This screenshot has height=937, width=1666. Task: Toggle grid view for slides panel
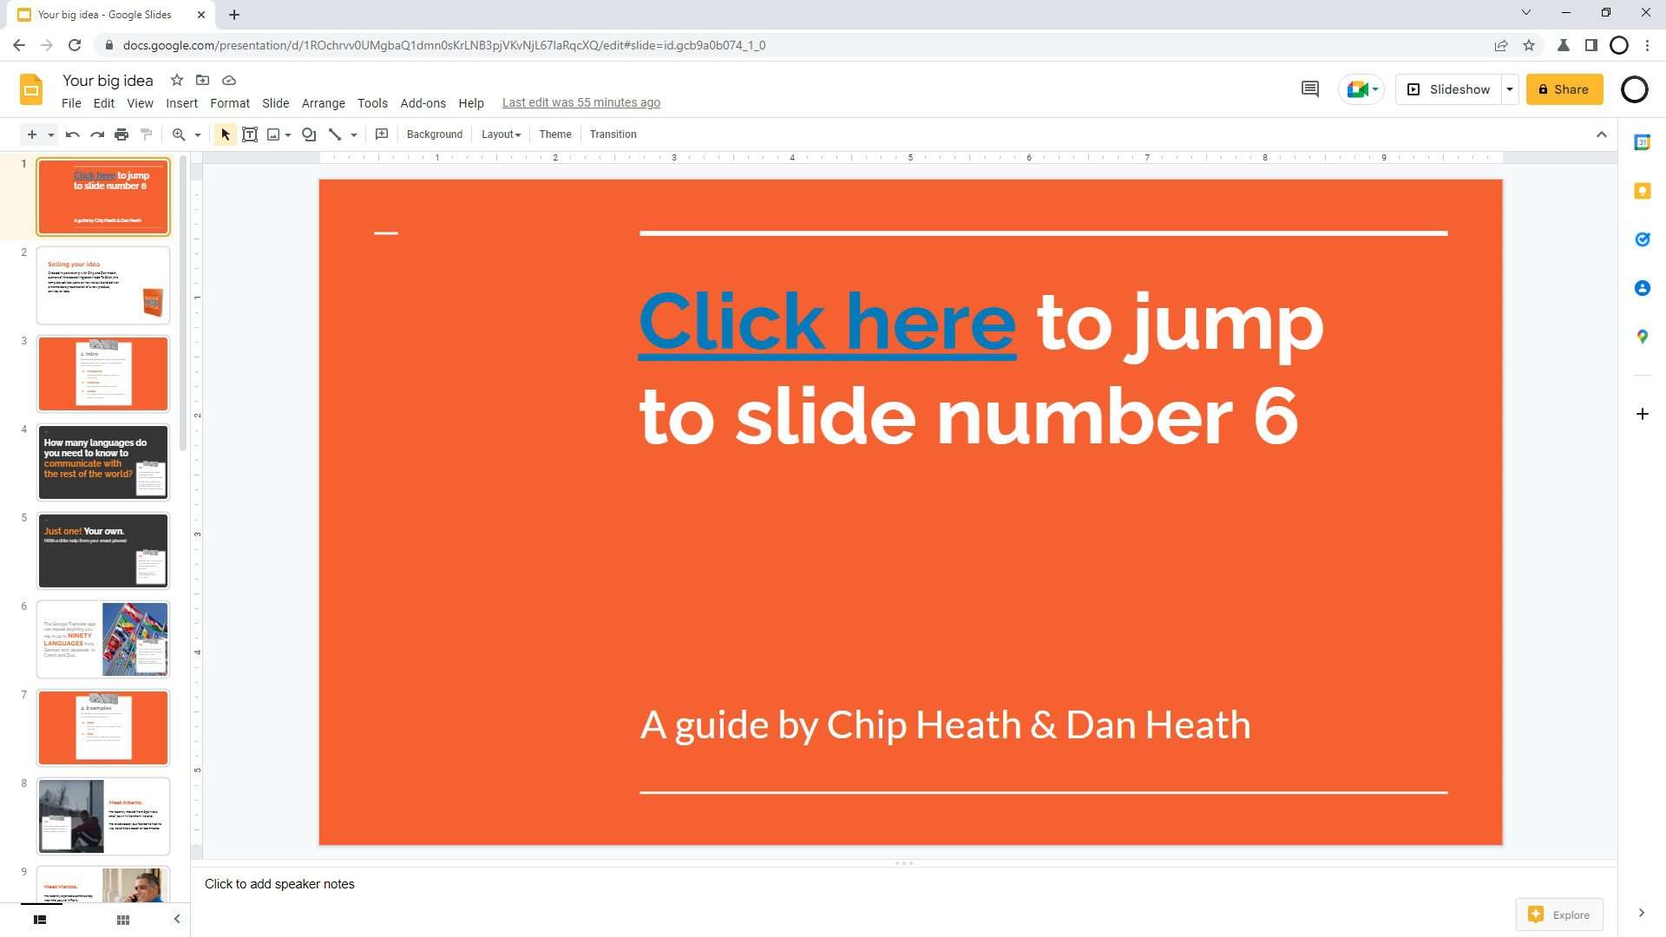click(123, 920)
